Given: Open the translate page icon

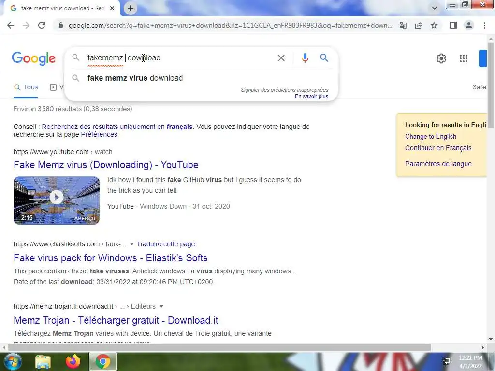Looking at the screenshot, I should (403, 25).
